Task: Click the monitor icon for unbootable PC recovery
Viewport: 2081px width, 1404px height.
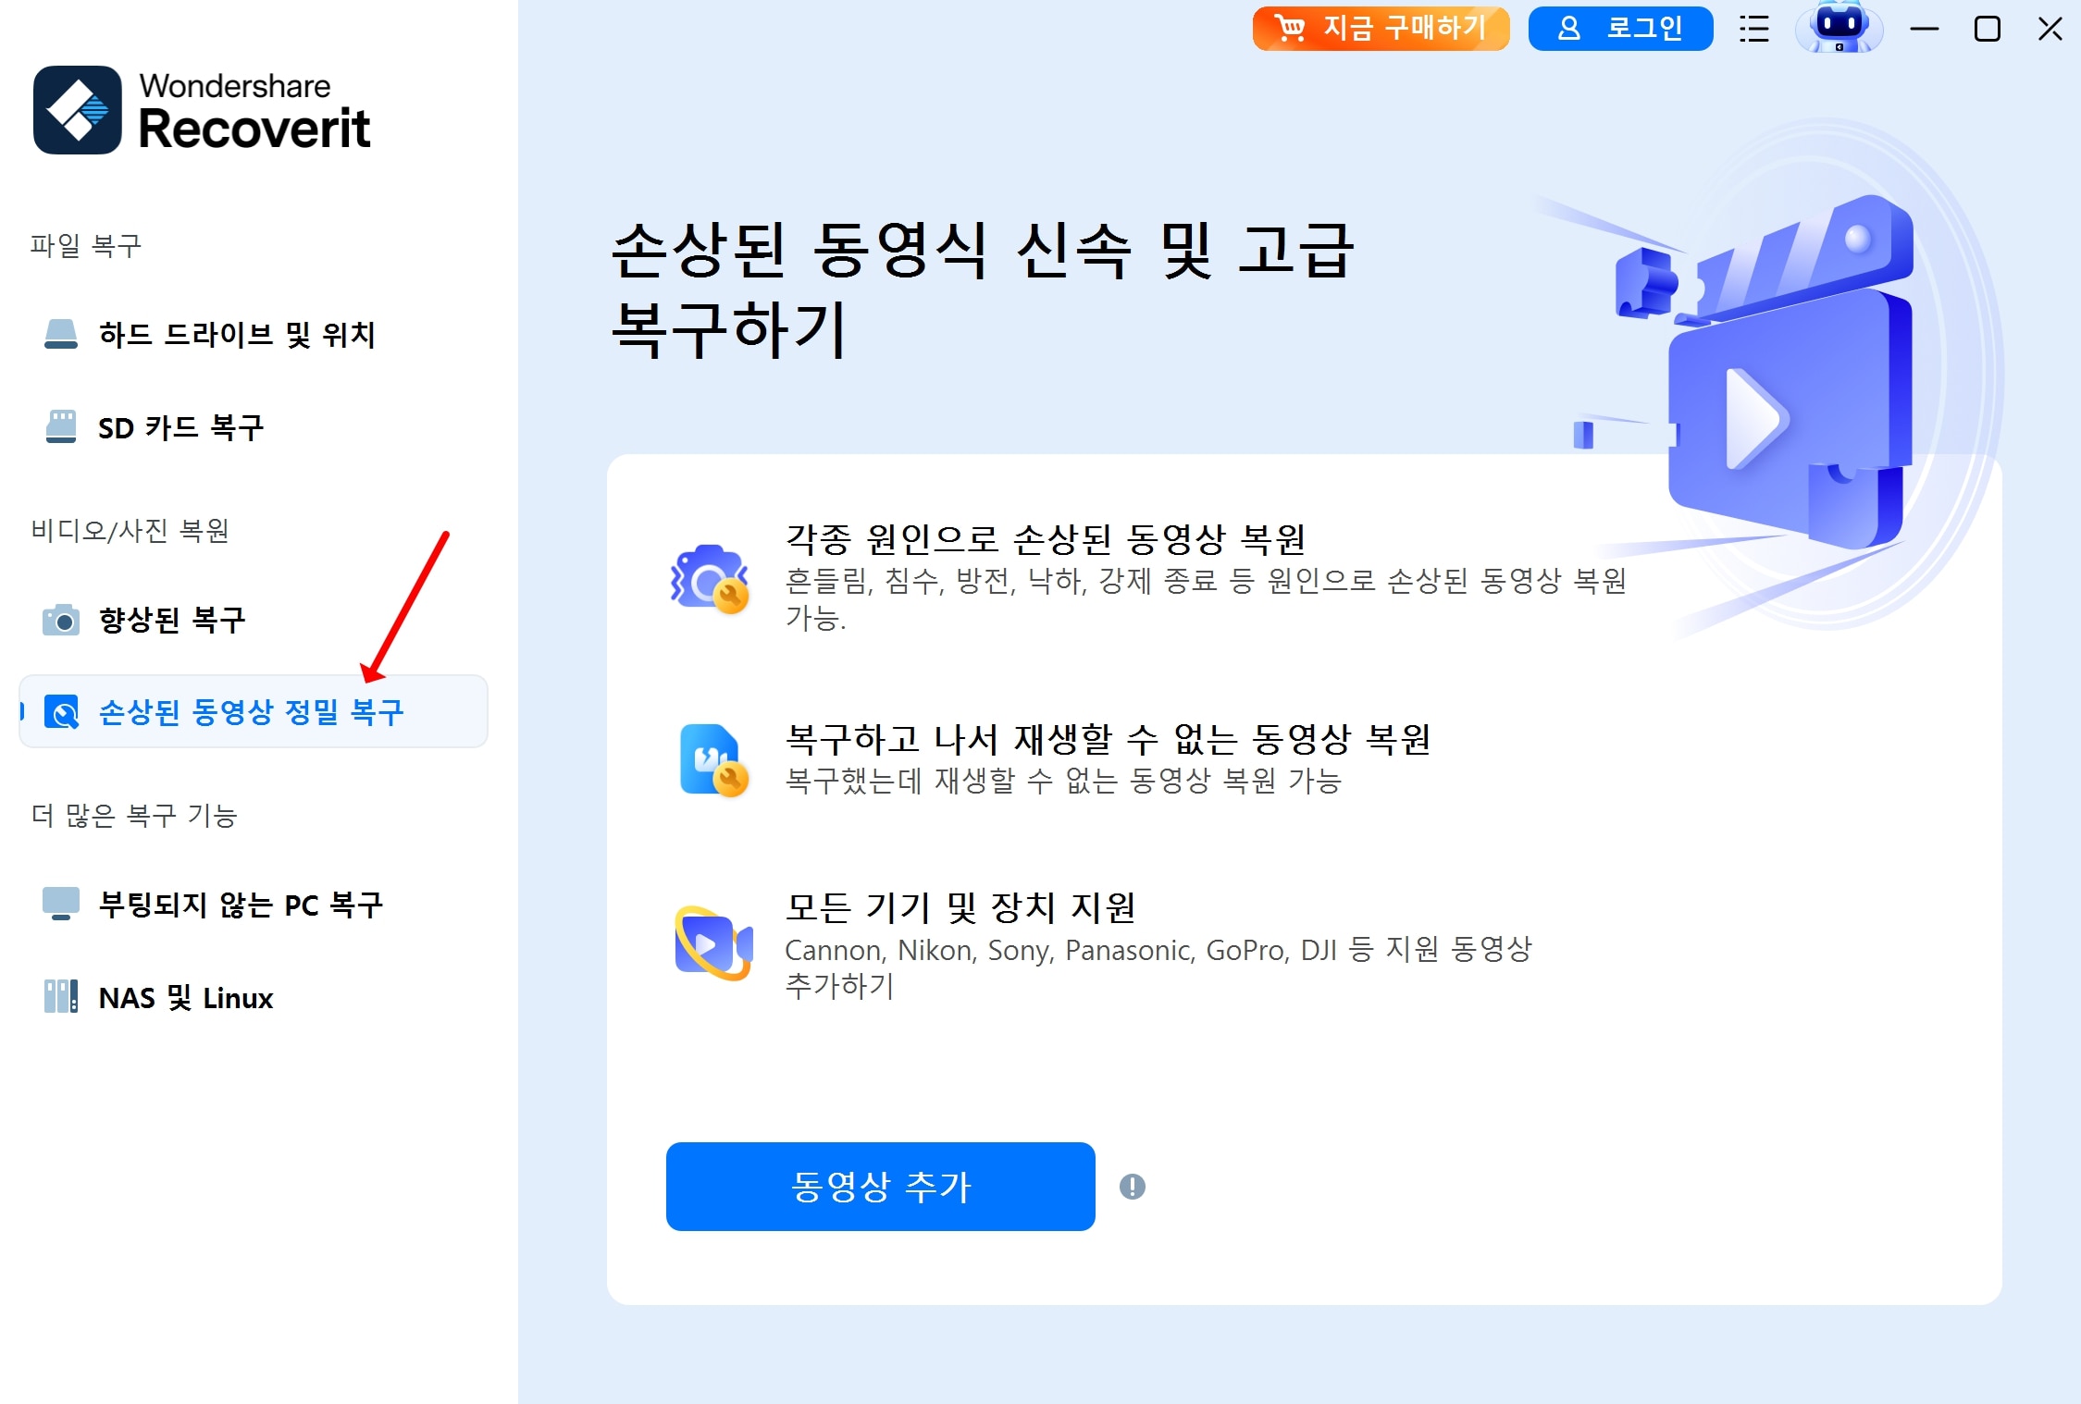Action: pos(61,904)
